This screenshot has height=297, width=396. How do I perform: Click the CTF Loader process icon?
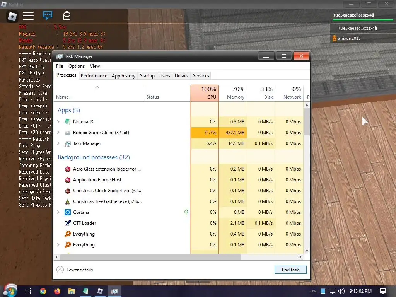pos(67,223)
